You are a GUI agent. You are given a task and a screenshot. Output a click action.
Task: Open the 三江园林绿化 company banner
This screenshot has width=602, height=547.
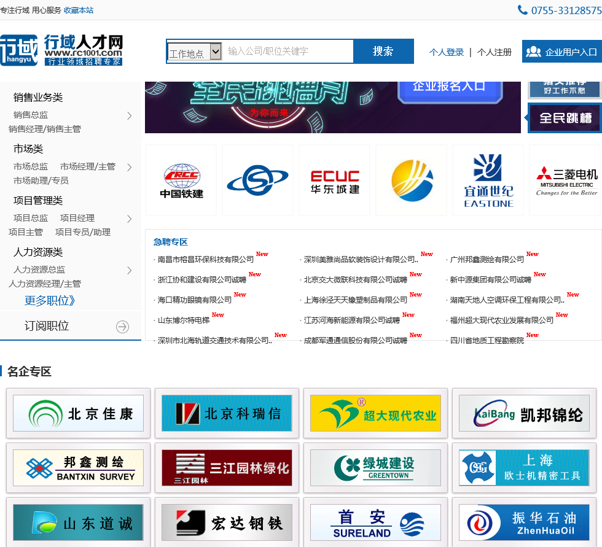227,468
